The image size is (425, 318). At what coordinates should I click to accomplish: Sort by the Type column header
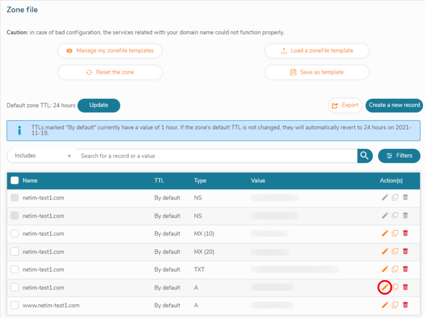point(200,181)
